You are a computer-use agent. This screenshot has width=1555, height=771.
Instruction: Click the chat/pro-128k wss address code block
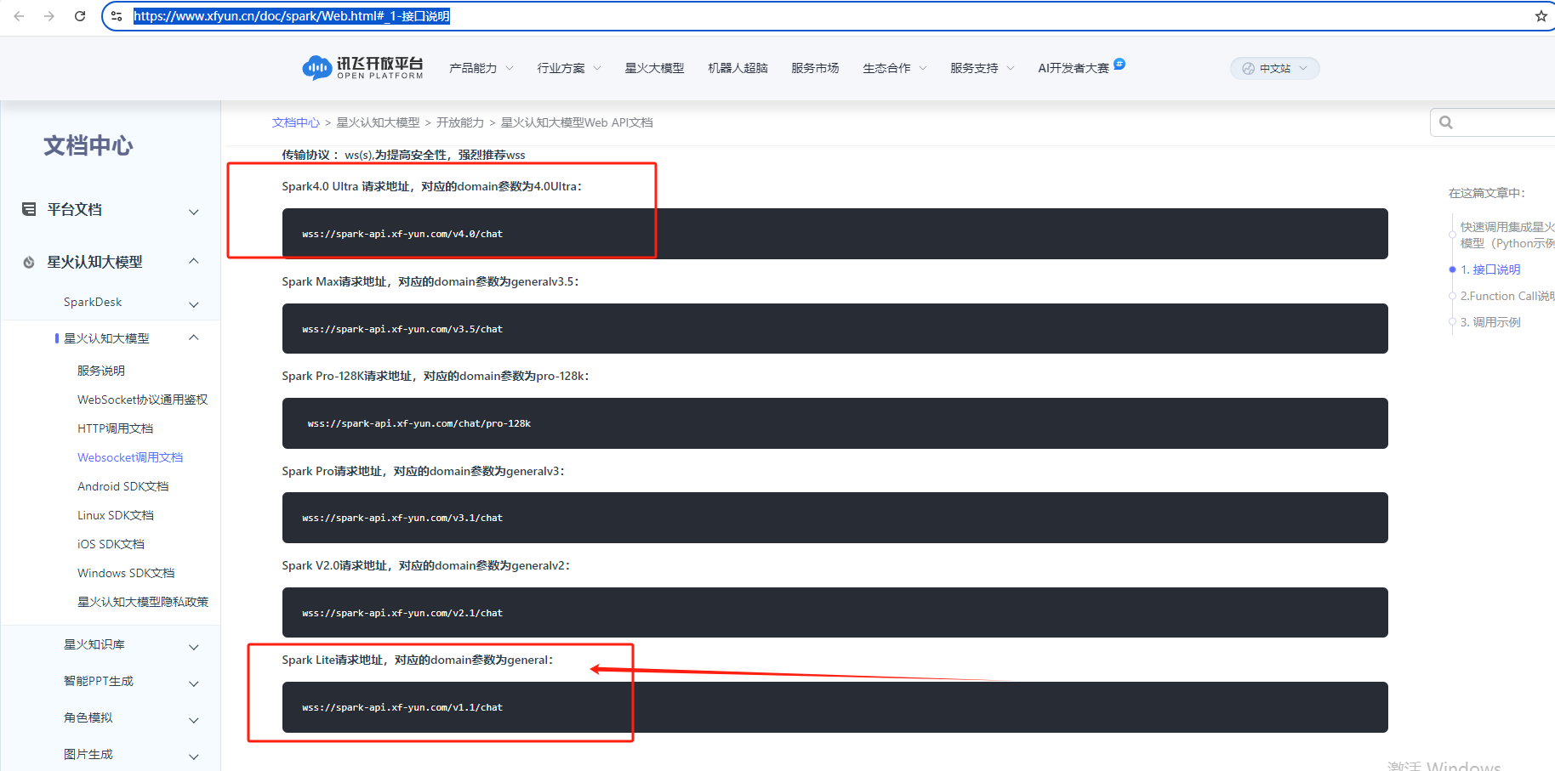tap(835, 423)
